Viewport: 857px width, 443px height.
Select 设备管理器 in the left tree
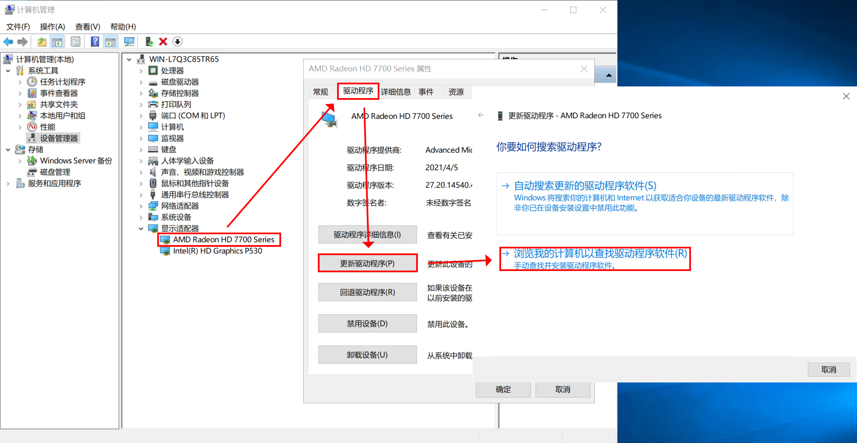pos(53,138)
